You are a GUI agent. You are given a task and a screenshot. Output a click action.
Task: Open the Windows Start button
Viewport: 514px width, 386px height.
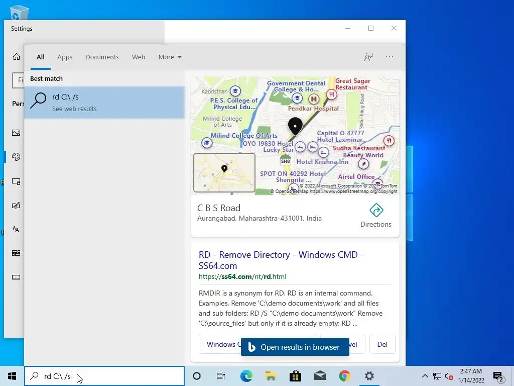[12, 376]
